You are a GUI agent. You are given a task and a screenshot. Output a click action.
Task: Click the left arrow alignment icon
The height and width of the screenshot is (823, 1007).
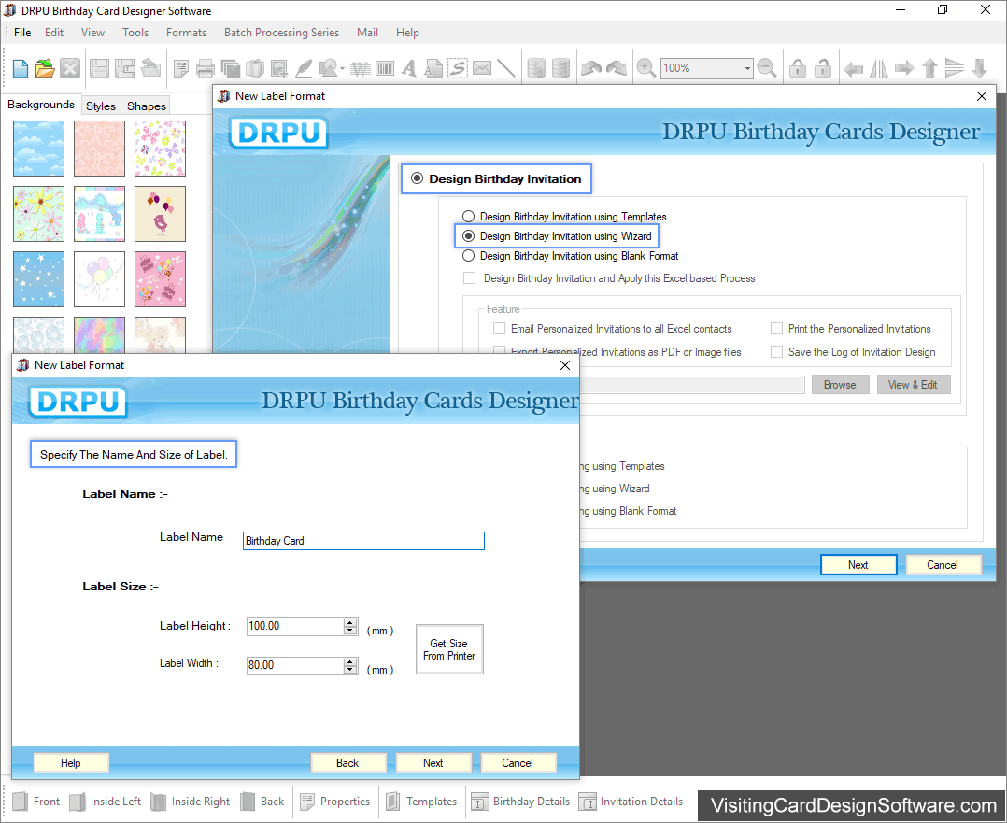point(853,68)
